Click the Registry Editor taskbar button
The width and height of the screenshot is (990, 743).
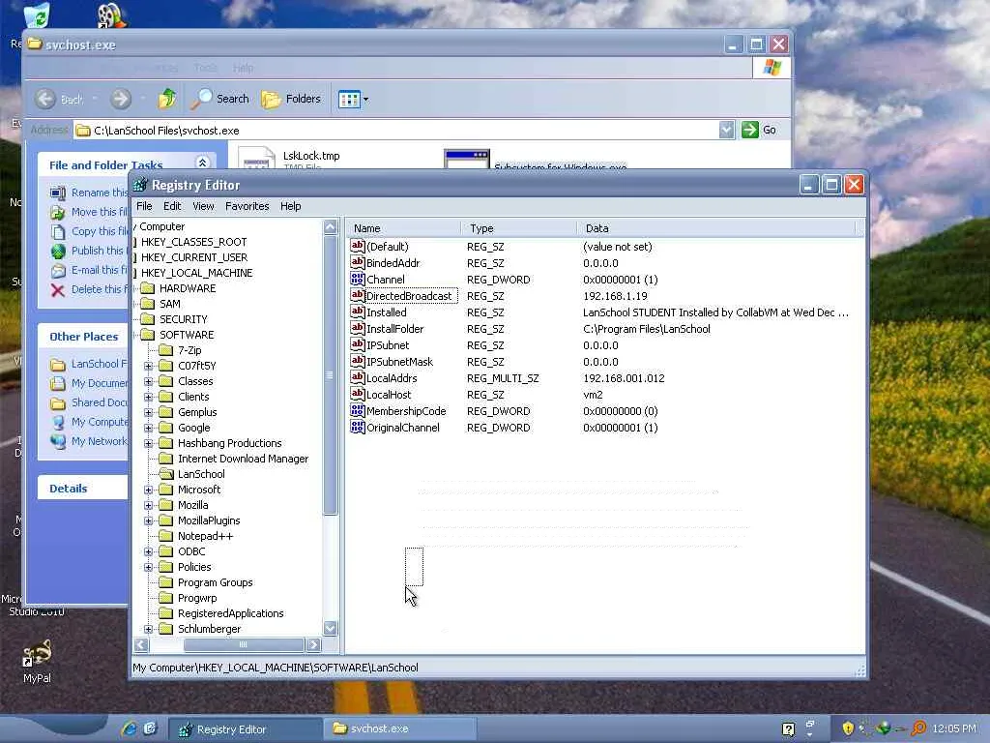tap(245, 729)
